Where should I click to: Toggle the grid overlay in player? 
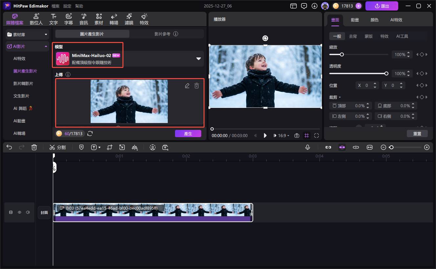pyautogui.click(x=307, y=135)
